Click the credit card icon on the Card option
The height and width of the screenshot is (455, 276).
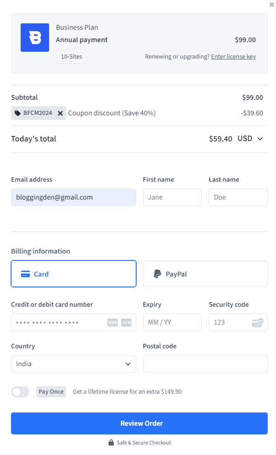click(x=26, y=273)
